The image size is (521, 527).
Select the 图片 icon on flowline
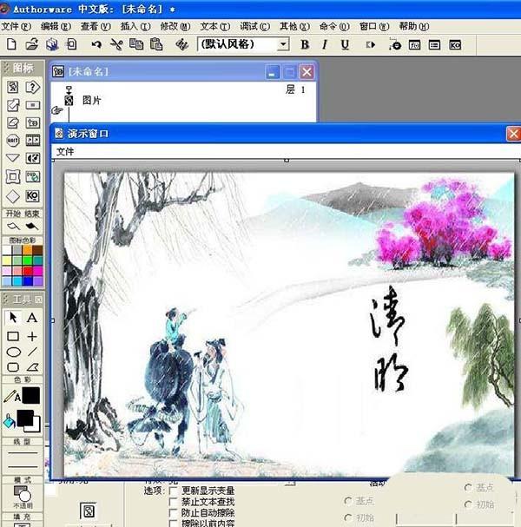(69, 101)
